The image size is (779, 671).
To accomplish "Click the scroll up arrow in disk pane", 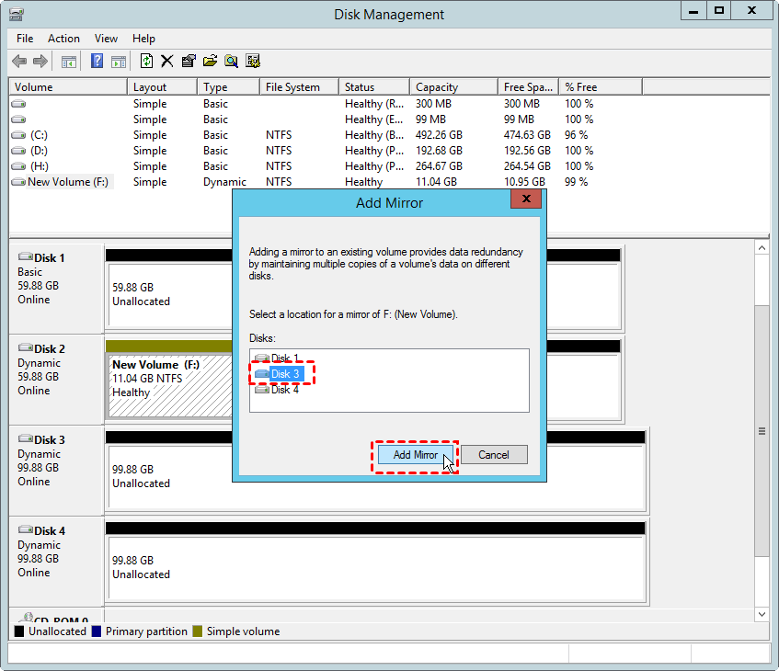I will [762, 248].
